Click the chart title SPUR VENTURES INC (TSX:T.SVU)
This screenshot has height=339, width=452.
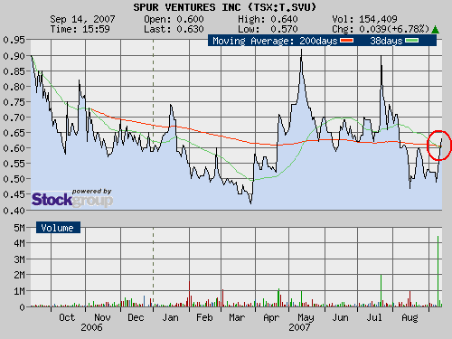coord(225,7)
